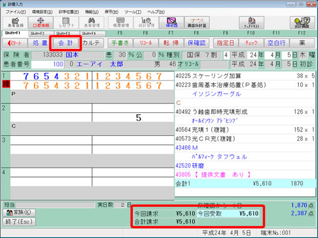This screenshot has width=318, height=238.
Task: Click the 義歯・計算 toolbar icon
Action: [197, 22]
